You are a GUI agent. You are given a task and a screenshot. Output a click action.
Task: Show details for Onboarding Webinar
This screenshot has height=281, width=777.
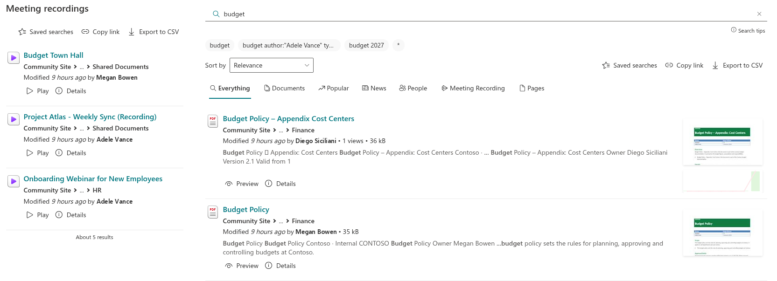pyautogui.click(x=71, y=215)
